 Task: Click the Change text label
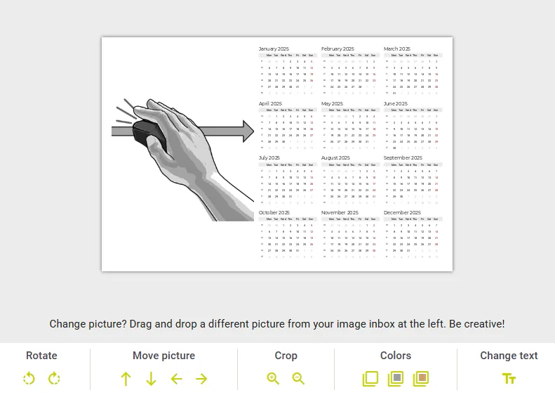point(509,356)
